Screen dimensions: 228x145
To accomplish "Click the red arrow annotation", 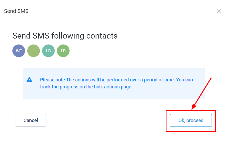I will [x=201, y=94].
